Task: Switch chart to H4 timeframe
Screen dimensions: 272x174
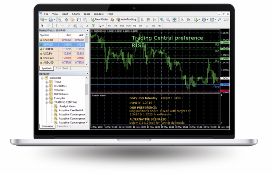Action: [x=140, y=26]
